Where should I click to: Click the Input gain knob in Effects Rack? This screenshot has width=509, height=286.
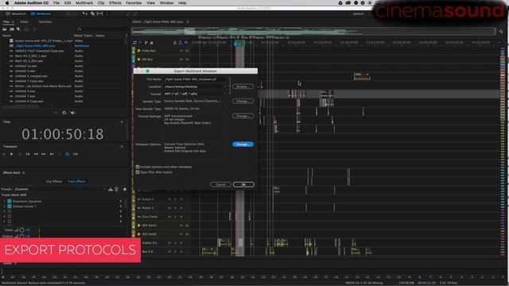pyautogui.click(x=21, y=230)
